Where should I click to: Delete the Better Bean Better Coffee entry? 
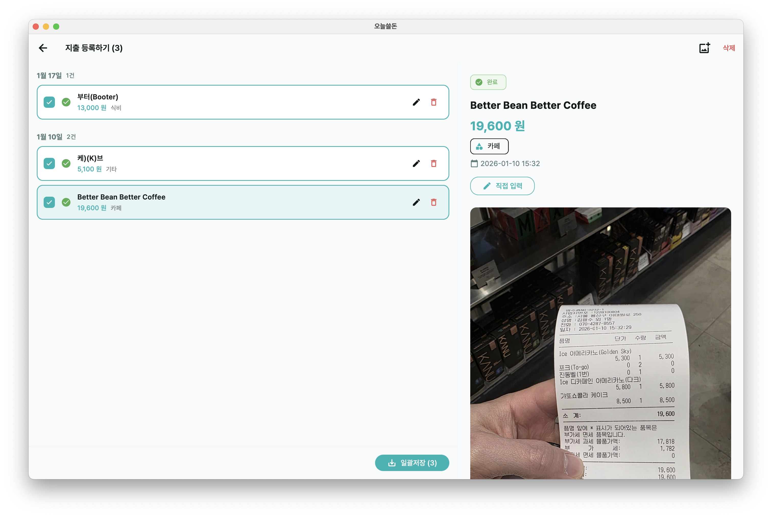[x=433, y=203]
